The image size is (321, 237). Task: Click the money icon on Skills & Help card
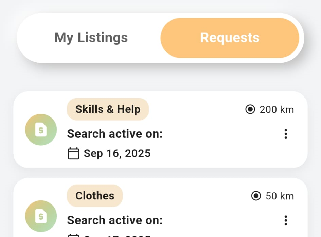[x=41, y=130]
